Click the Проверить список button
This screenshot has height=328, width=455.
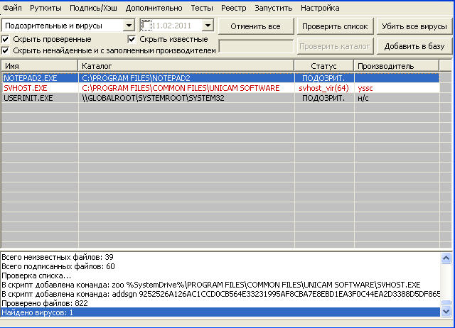[x=335, y=26]
